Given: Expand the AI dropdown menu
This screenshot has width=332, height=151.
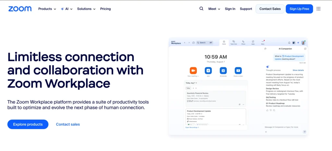Looking at the screenshot, I should tap(67, 9).
